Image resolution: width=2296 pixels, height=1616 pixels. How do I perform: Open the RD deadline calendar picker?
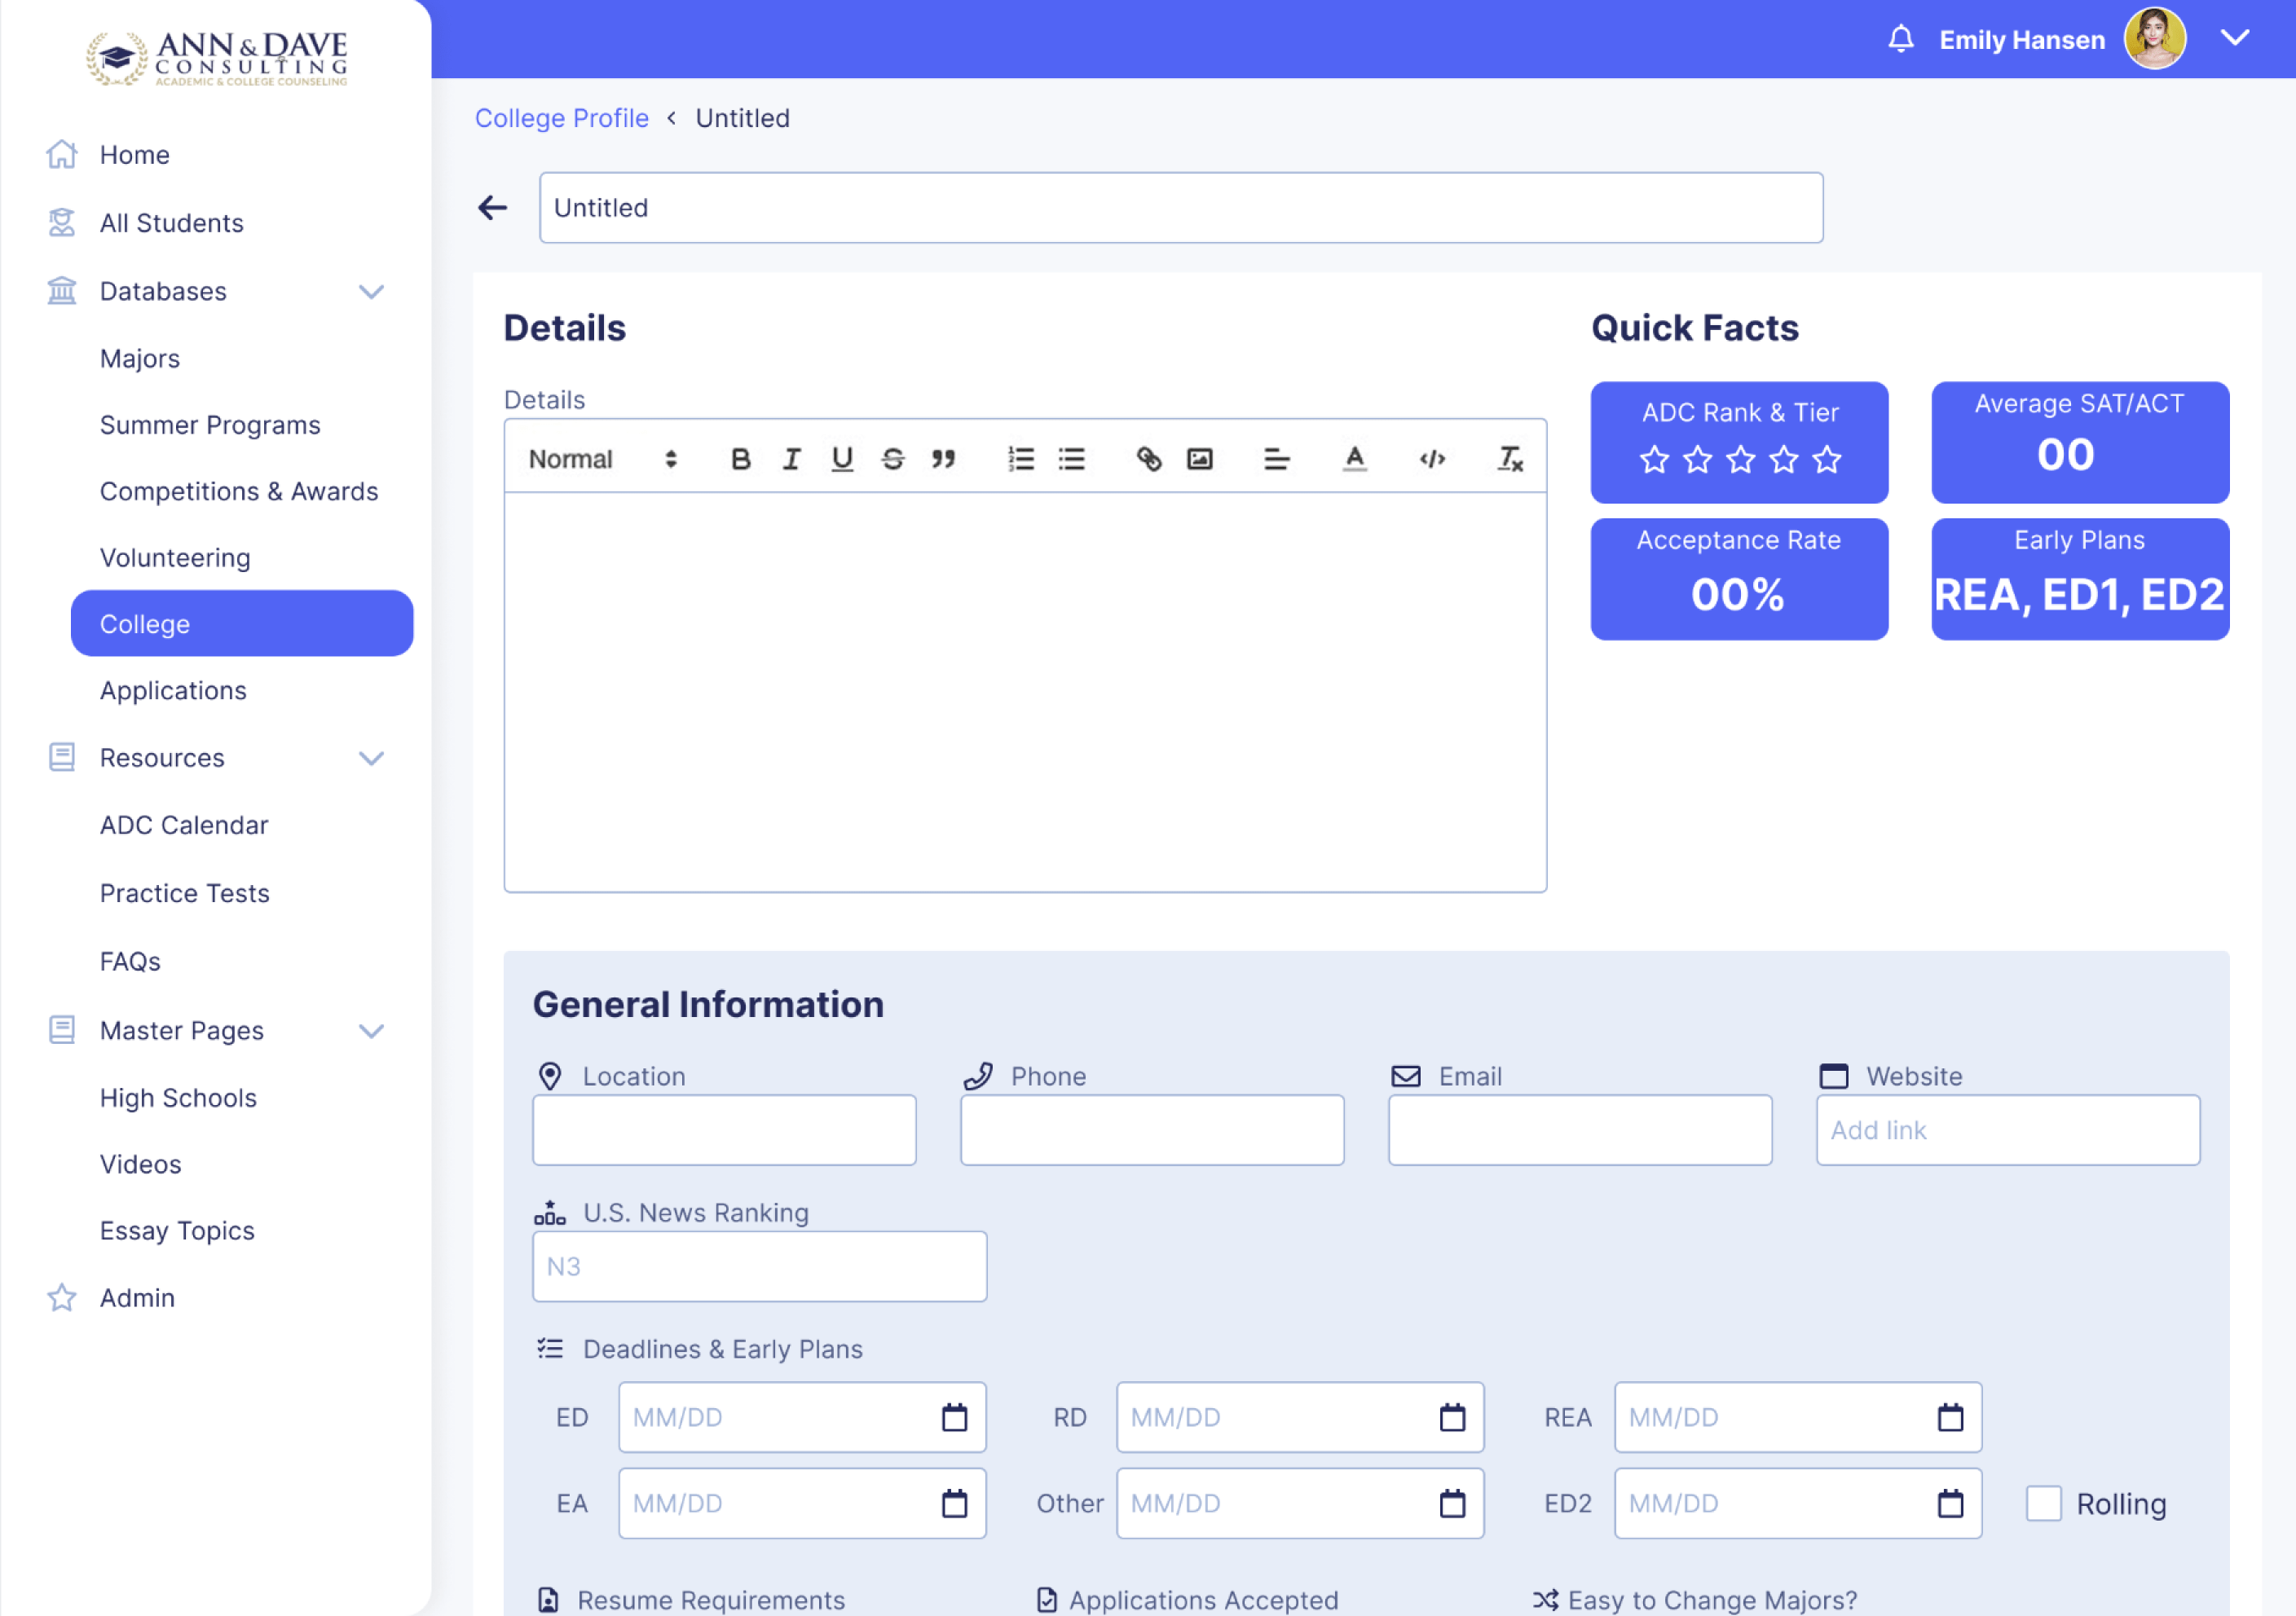1452,1417
